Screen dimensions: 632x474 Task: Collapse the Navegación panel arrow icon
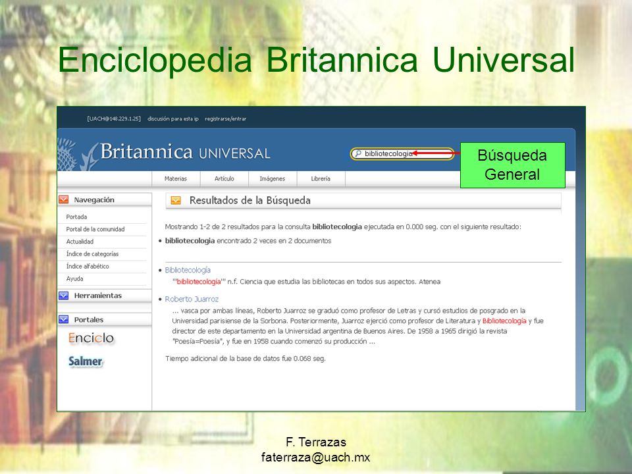click(x=64, y=199)
